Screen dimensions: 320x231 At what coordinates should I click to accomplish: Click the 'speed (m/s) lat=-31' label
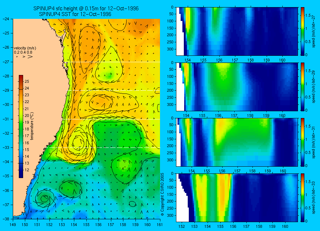(x=314, y=142)
